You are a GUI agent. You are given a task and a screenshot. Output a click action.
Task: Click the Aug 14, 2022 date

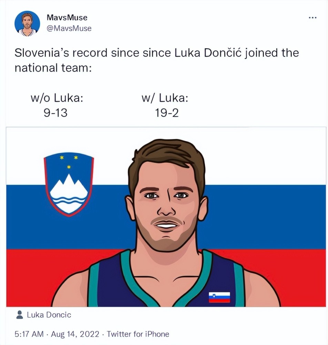(75, 334)
